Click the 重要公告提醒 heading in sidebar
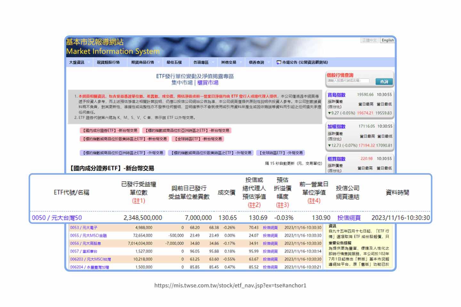Screen dimensions: 461x307 340,243
